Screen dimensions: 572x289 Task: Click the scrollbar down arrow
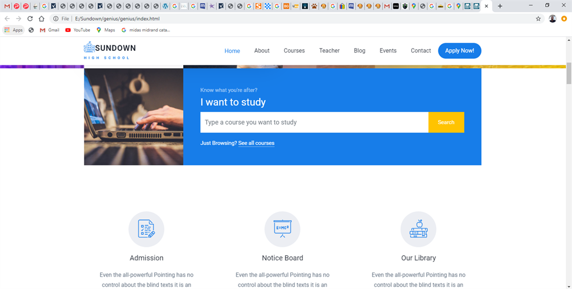click(x=569, y=286)
